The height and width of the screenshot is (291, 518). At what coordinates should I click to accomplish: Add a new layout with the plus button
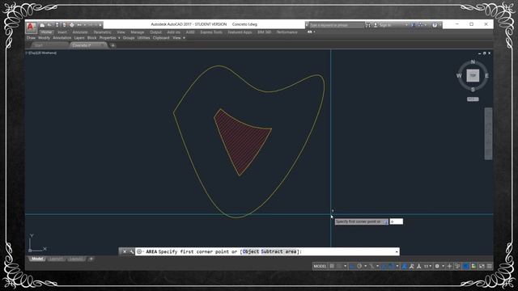pos(91,259)
